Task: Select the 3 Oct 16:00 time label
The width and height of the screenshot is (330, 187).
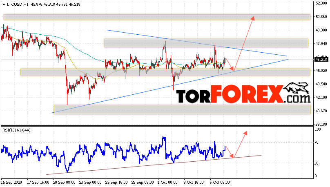Action: tap(194, 183)
